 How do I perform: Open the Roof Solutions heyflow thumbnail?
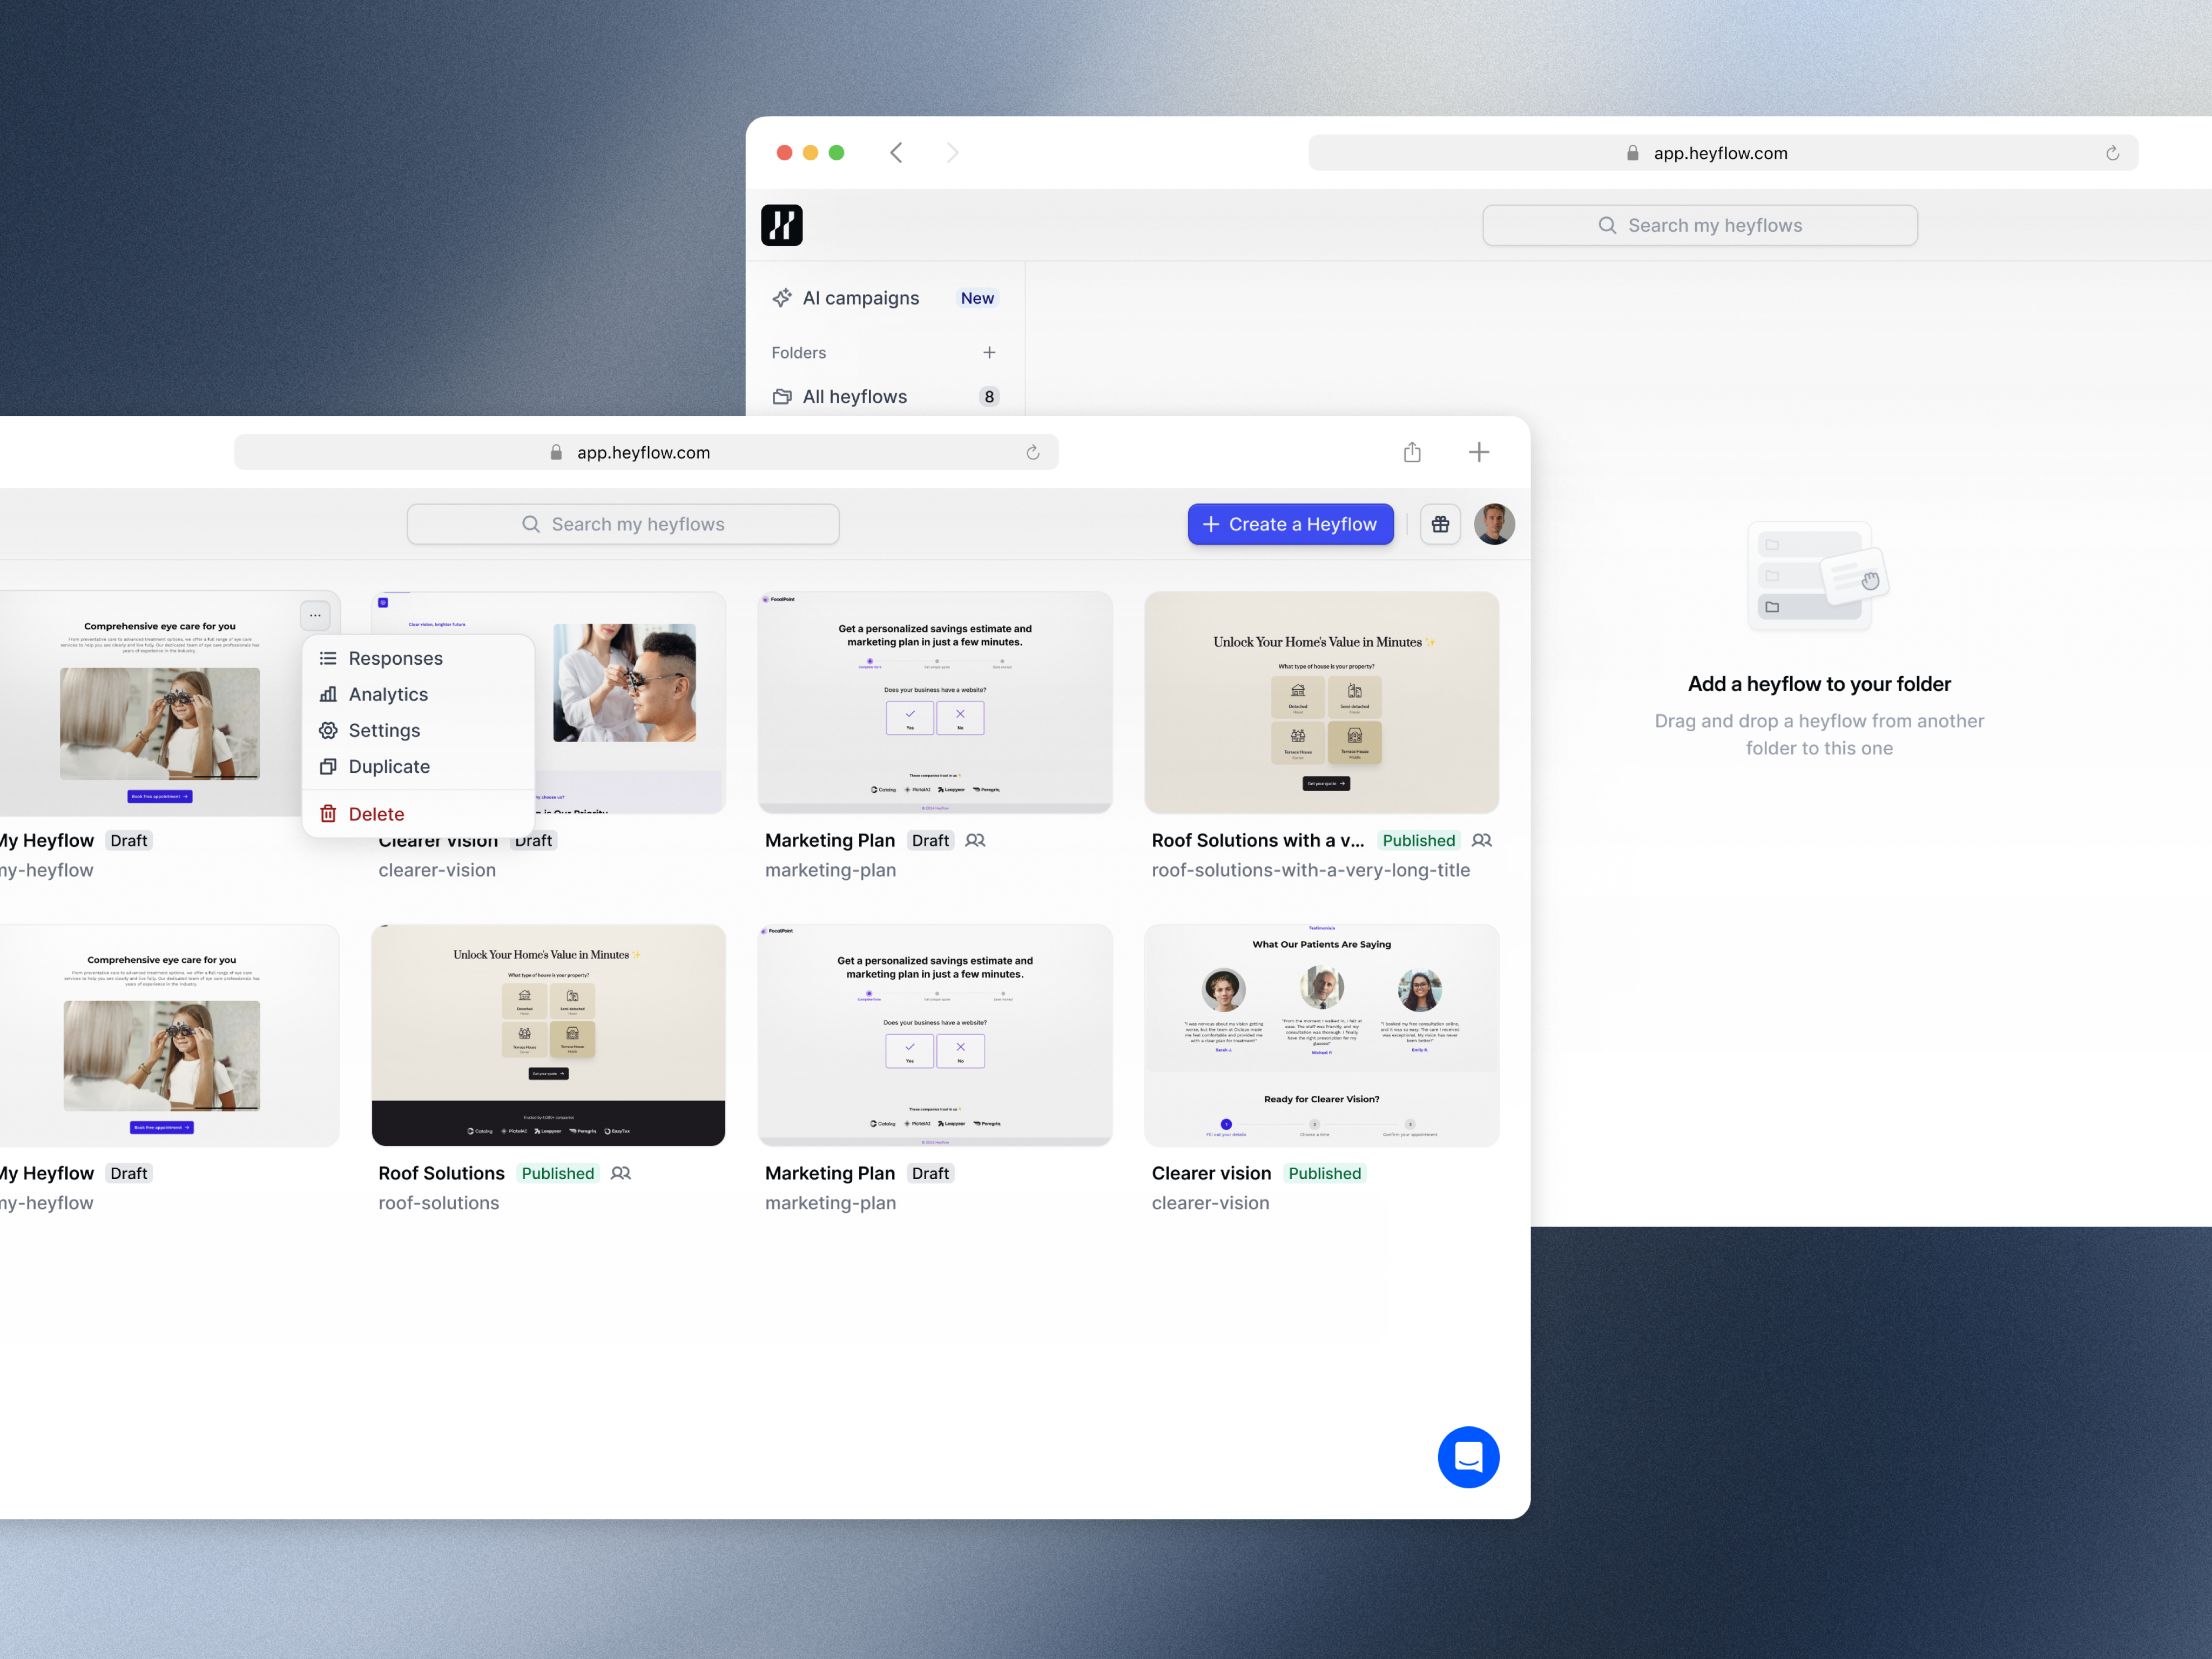548,1035
